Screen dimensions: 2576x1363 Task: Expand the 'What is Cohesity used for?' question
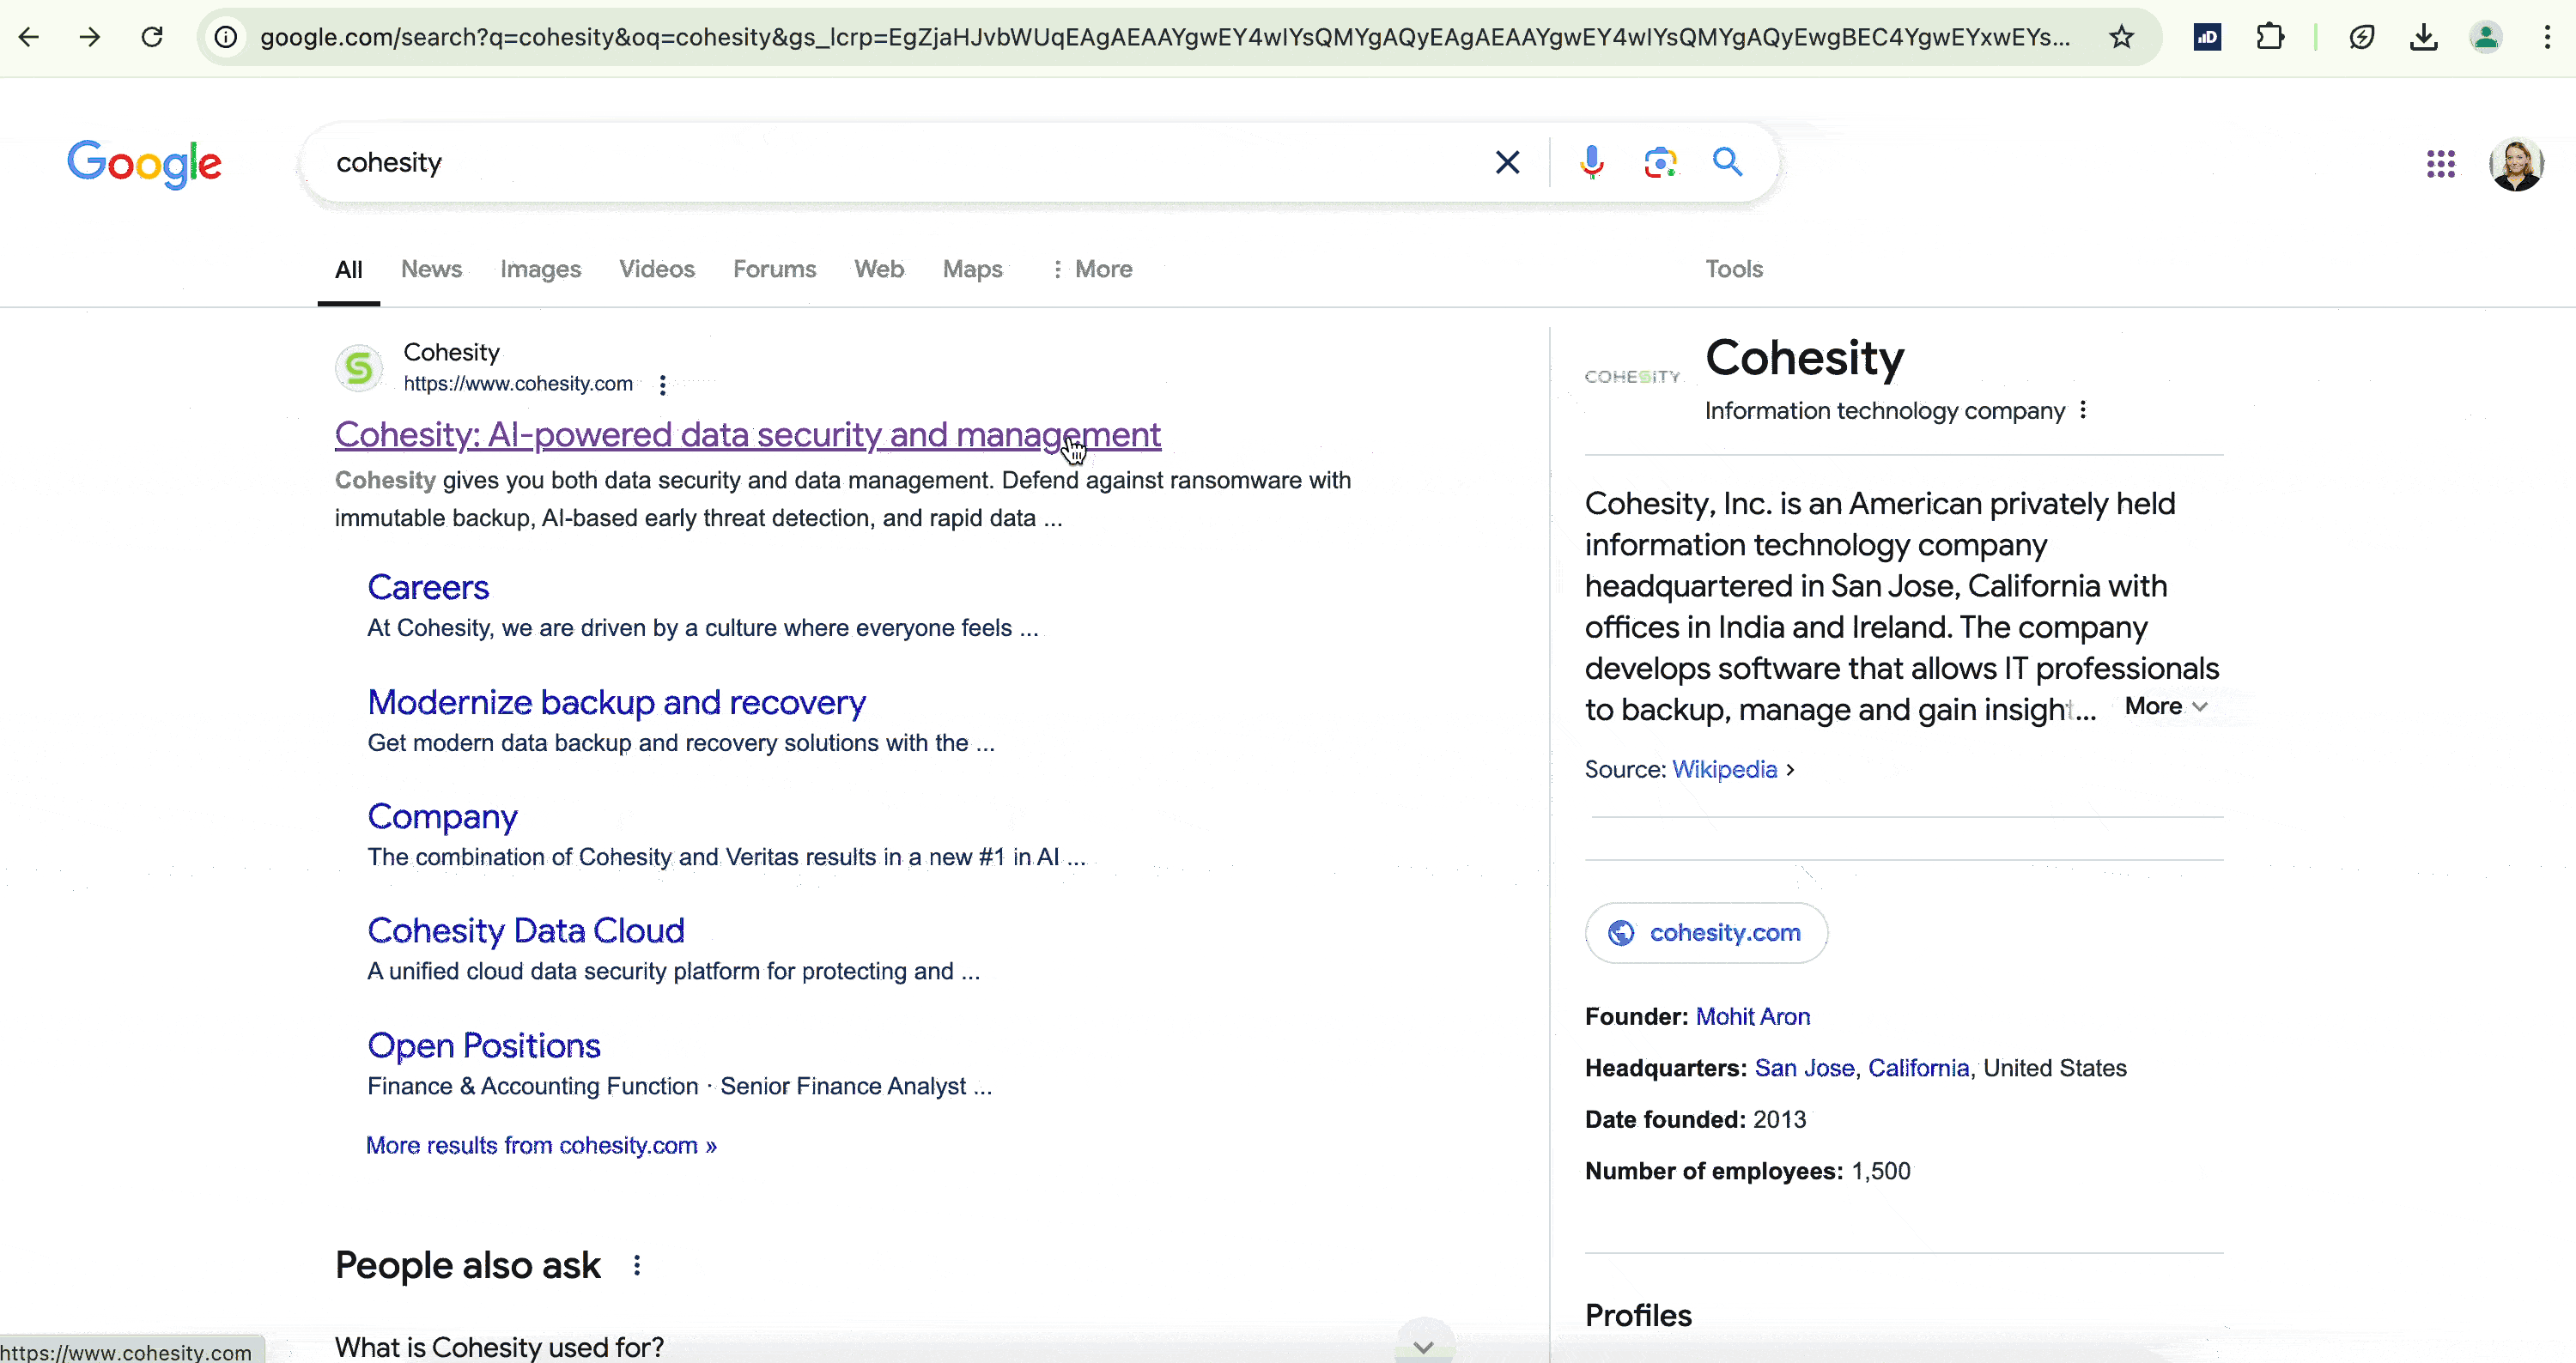(1423, 1346)
